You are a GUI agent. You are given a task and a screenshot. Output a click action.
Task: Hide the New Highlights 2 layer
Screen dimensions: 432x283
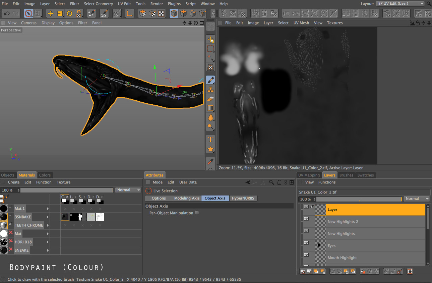click(306, 219)
